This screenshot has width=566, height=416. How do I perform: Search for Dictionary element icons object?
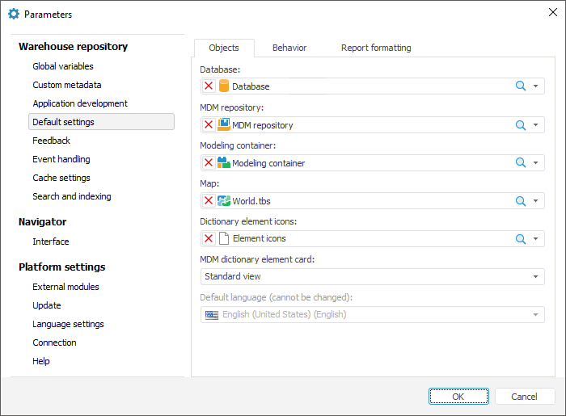521,239
